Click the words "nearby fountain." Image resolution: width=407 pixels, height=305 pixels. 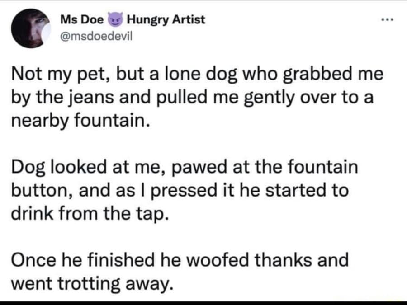point(80,121)
